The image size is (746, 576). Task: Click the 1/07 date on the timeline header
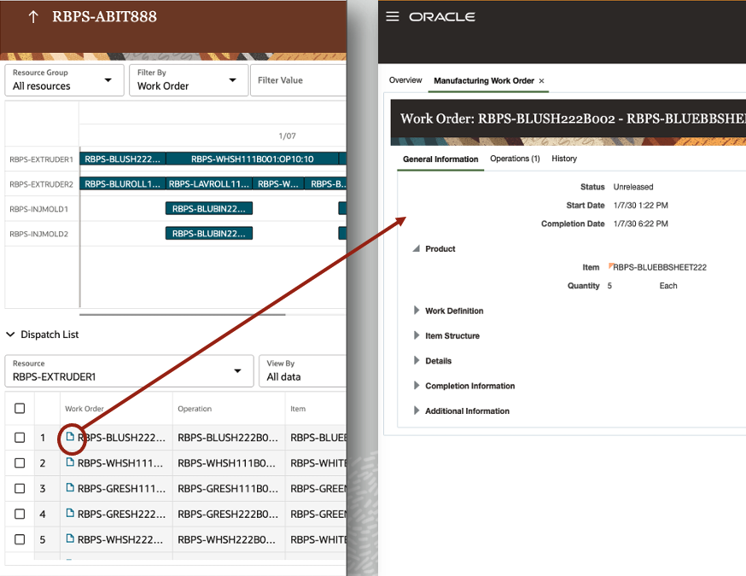pos(288,136)
